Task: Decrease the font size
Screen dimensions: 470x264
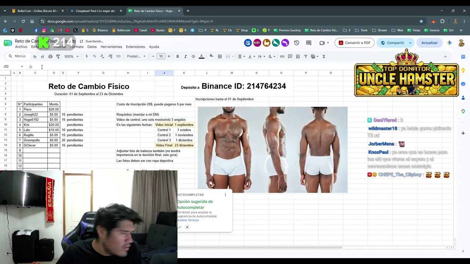Action: coord(153,56)
